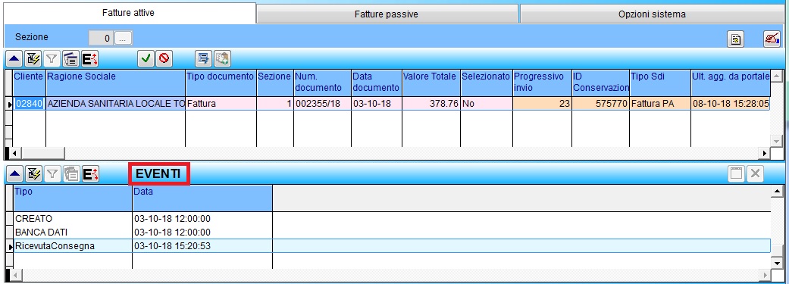The width and height of the screenshot is (789, 284).
Task: Click the Valore Totale column header
Action: pyautogui.click(x=431, y=83)
